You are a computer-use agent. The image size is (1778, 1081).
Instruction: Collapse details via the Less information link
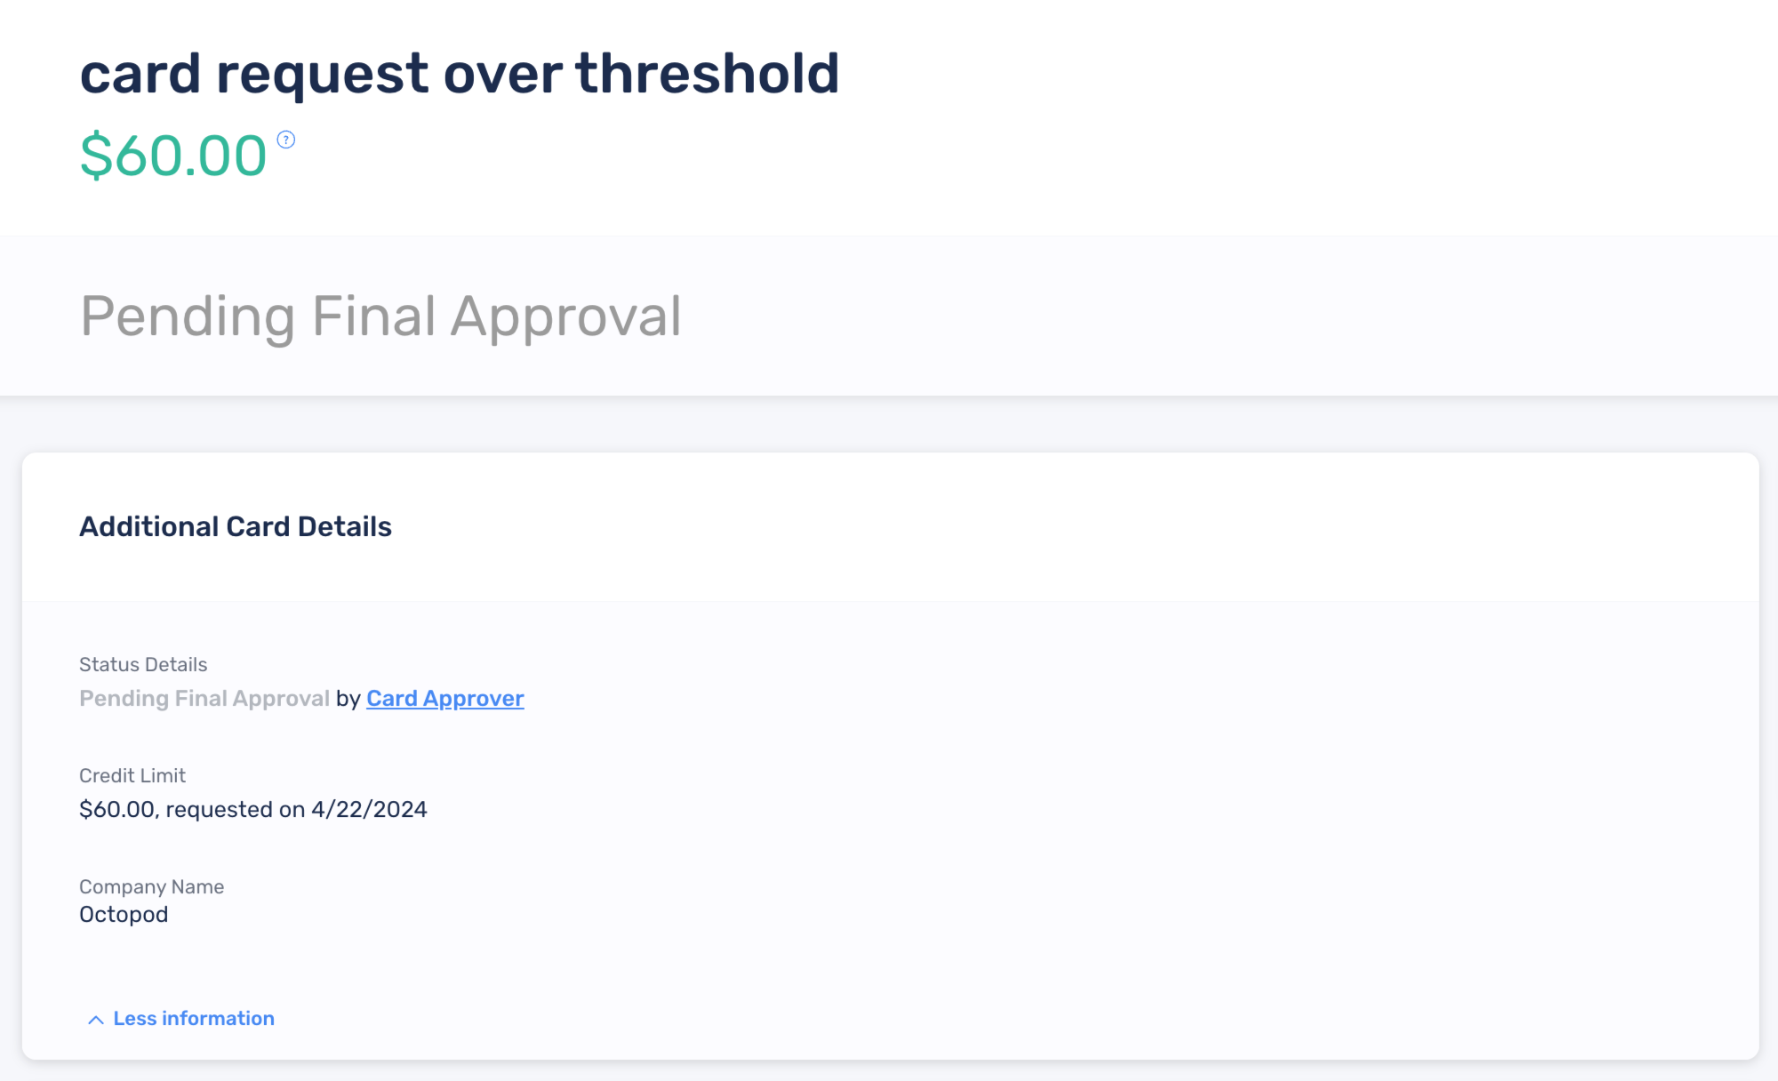pyautogui.click(x=194, y=1019)
